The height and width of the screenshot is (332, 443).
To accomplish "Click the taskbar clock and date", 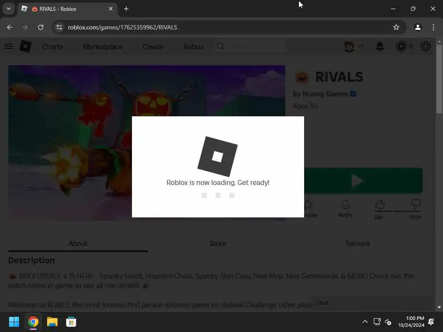I will (x=411, y=322).
